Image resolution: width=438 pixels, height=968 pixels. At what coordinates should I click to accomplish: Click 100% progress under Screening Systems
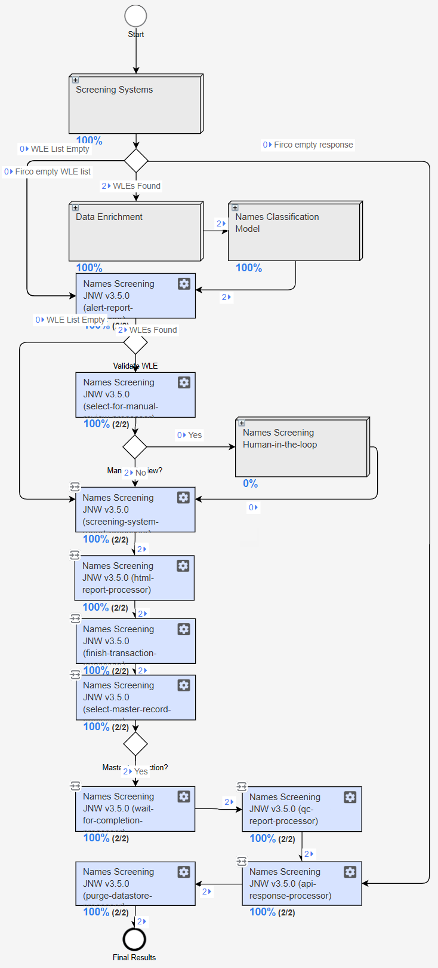[89, 140]
